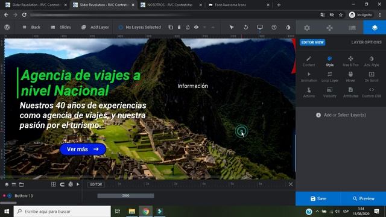
Task: Open the Adv. Style layer option
Action: pos(372,61)
